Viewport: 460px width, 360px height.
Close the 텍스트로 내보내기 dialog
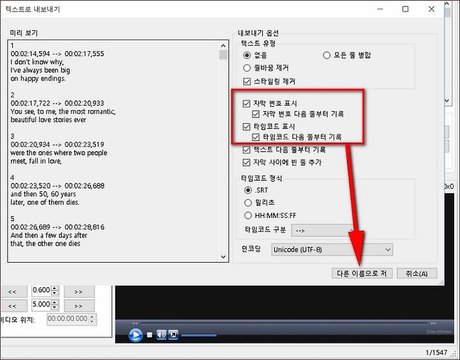[x=431, y=9]
